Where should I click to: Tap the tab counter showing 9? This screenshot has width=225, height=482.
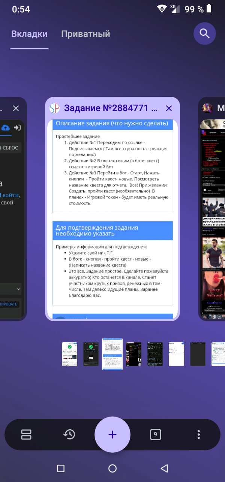pos(155,435)
